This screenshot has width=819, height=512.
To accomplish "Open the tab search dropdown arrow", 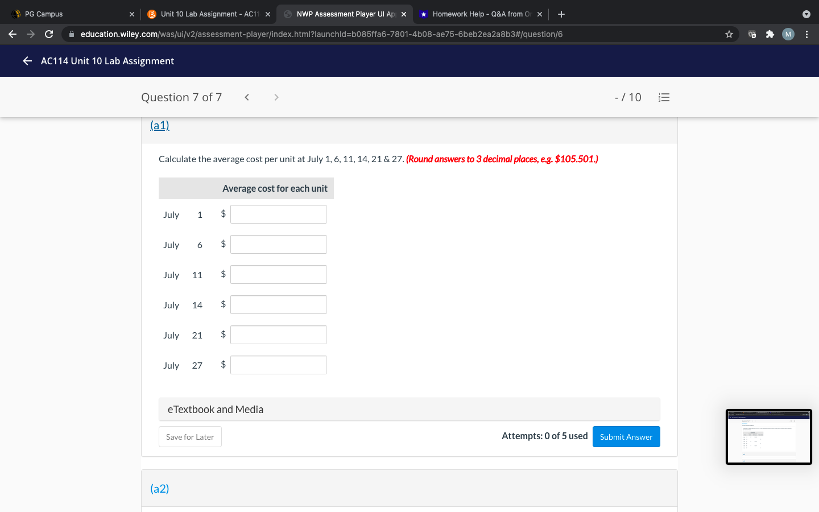I will [806, 14].
